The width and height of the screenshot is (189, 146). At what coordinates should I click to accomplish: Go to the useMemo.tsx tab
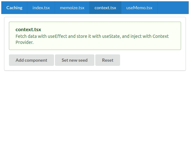139,8
